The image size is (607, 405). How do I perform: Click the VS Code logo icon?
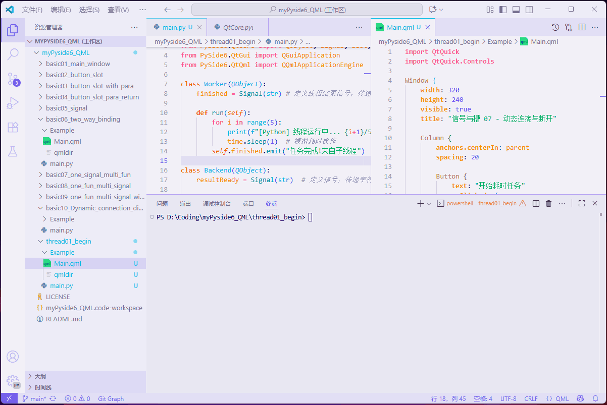click(x=10, y=10)
